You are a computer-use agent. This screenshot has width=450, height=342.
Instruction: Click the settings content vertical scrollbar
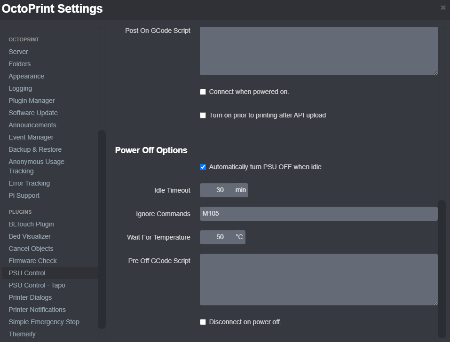pyautogui.click(x=442, y=268)
